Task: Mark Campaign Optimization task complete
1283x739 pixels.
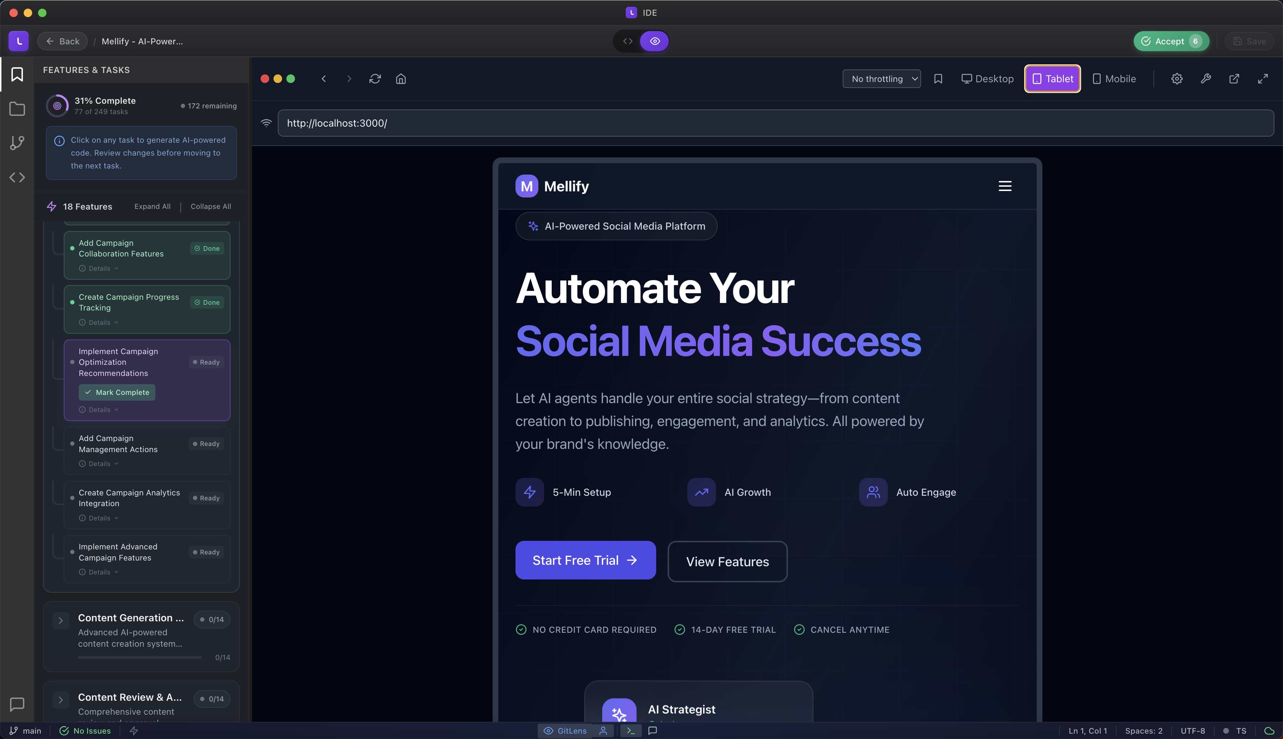Action: coord(117,392)
